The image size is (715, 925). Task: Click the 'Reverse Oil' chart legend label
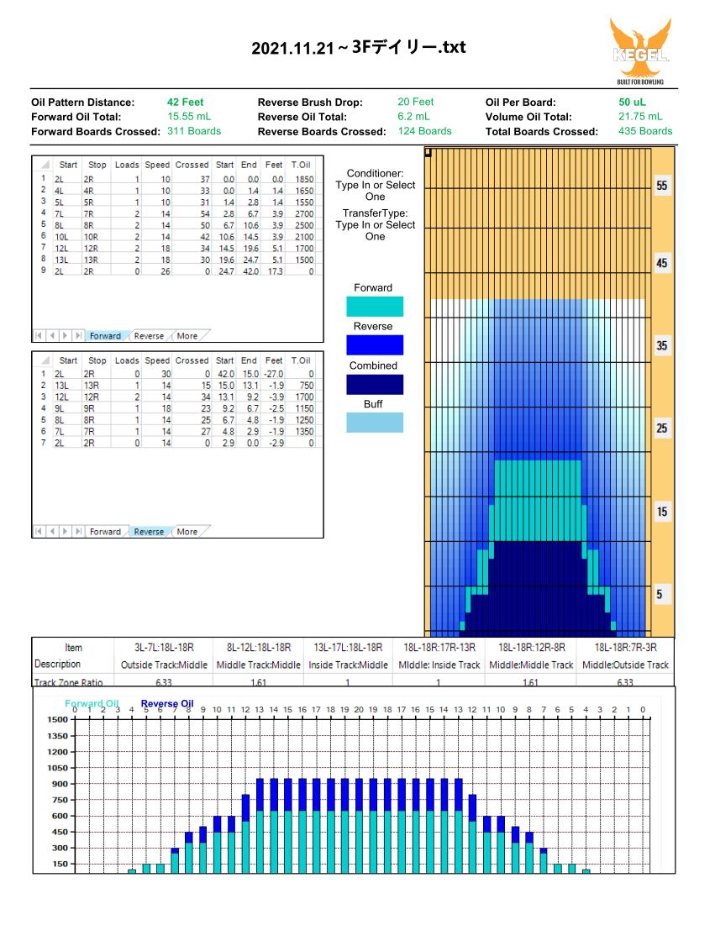click(167, 703)
